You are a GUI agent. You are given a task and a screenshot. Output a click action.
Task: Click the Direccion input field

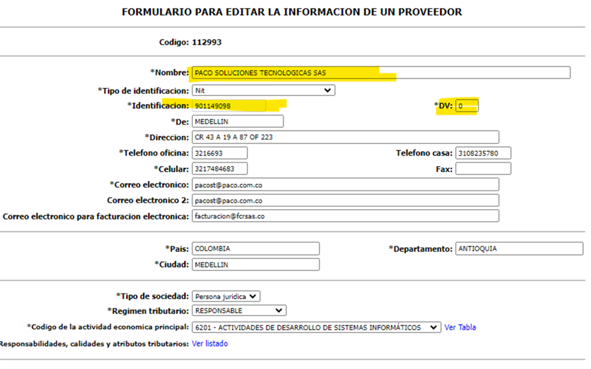coord(345,137)
